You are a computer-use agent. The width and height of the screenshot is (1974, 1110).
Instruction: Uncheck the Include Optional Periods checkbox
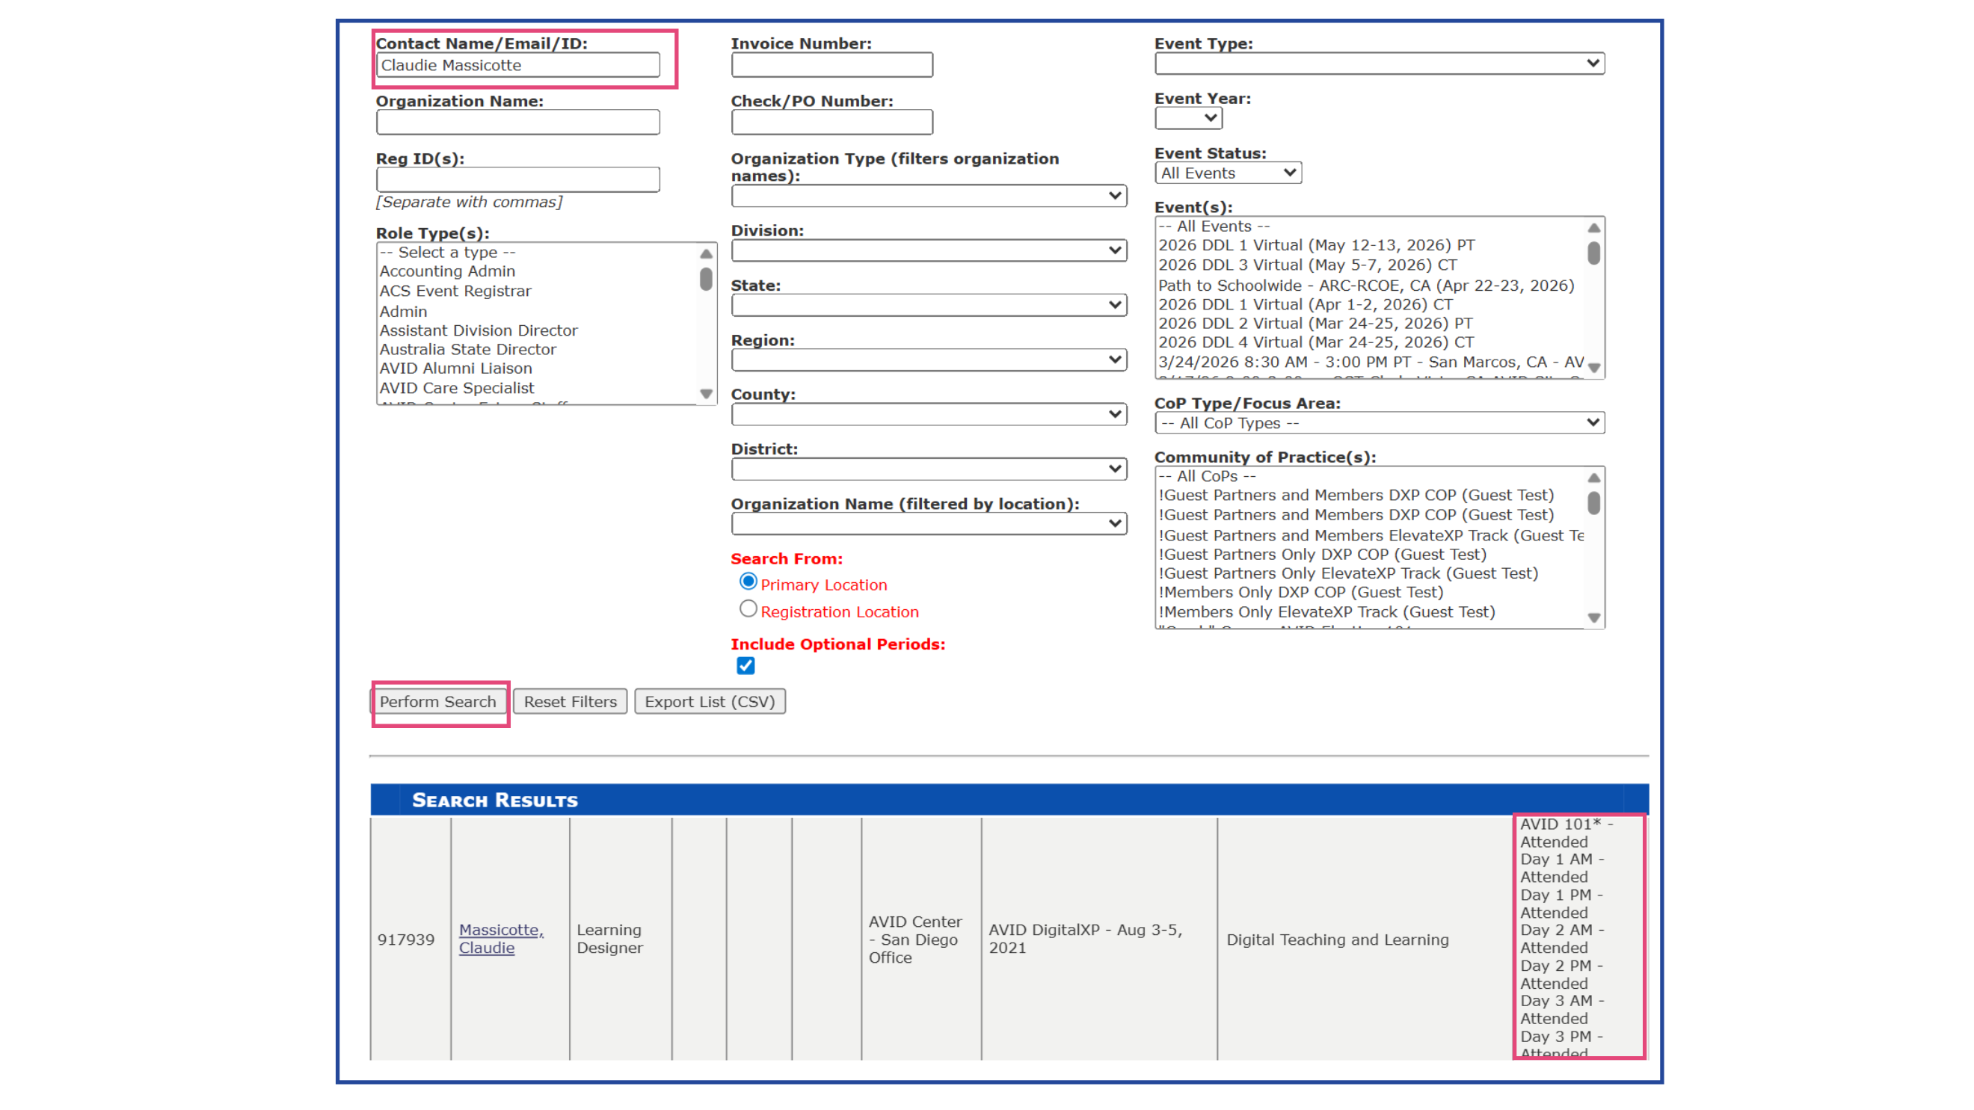point(745,666)
